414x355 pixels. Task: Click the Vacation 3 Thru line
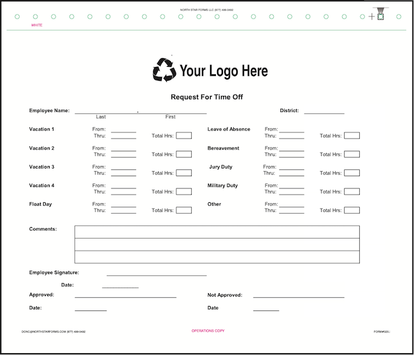(124, 174)
